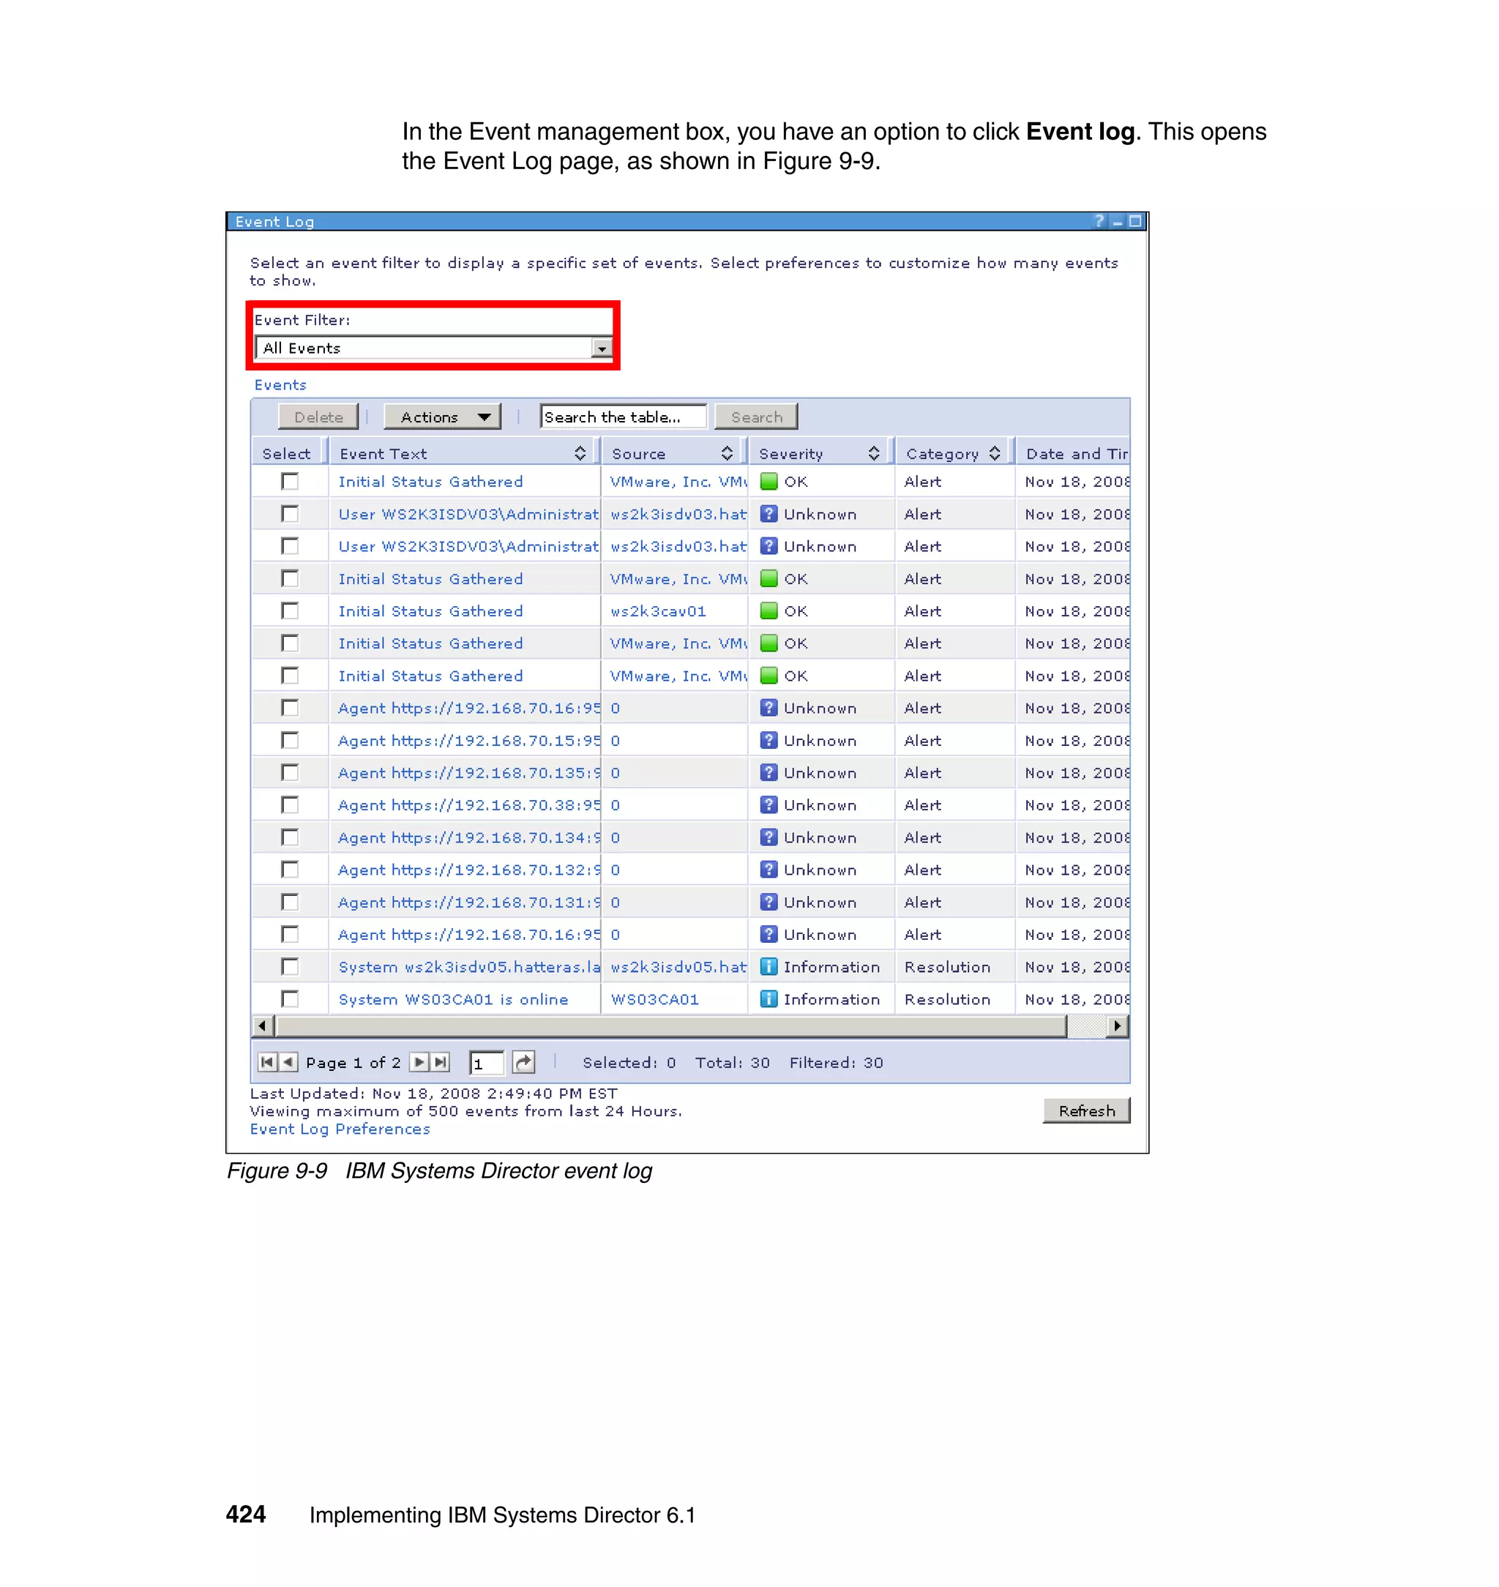Click the Search button
The image size is (1499, 1587).
tap(757, 417)
